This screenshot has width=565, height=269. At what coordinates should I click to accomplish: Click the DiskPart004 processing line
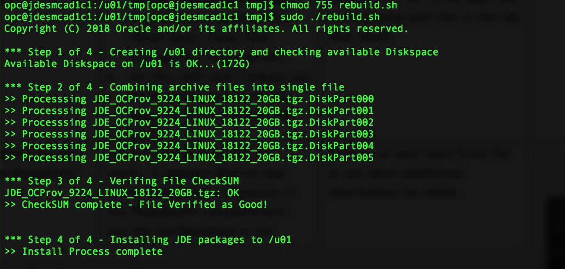click(189, 146)
